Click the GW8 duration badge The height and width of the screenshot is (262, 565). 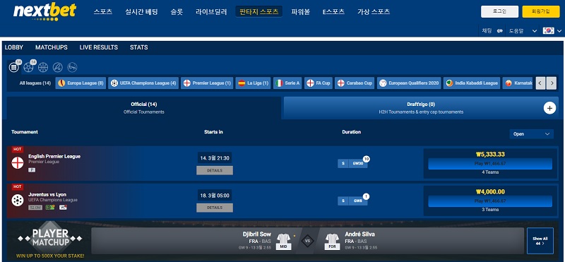tap(358, 201)
